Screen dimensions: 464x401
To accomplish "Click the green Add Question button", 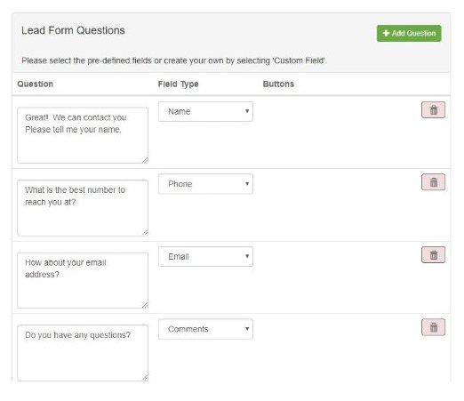I will [409, 33].
